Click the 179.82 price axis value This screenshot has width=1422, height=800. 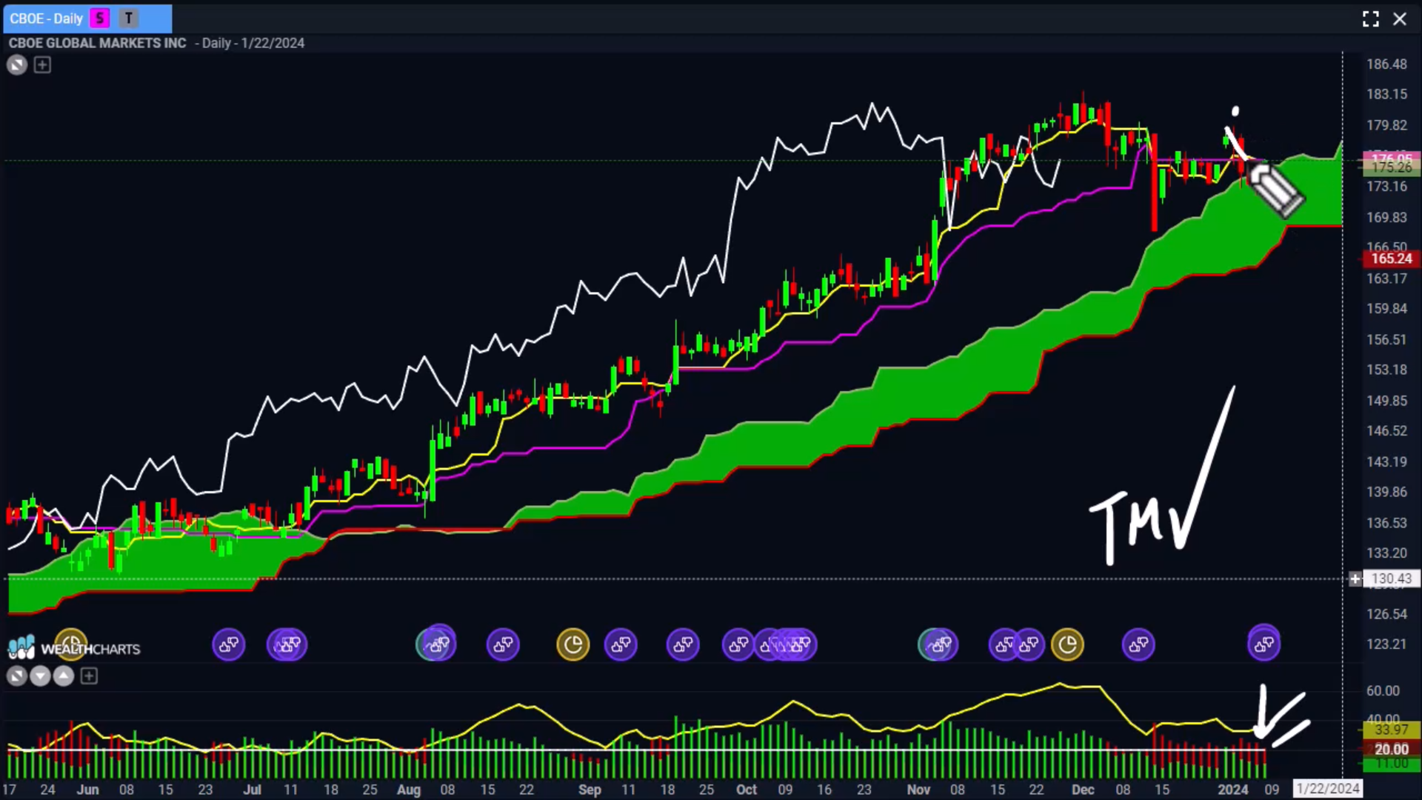(x=1386, y=125)
